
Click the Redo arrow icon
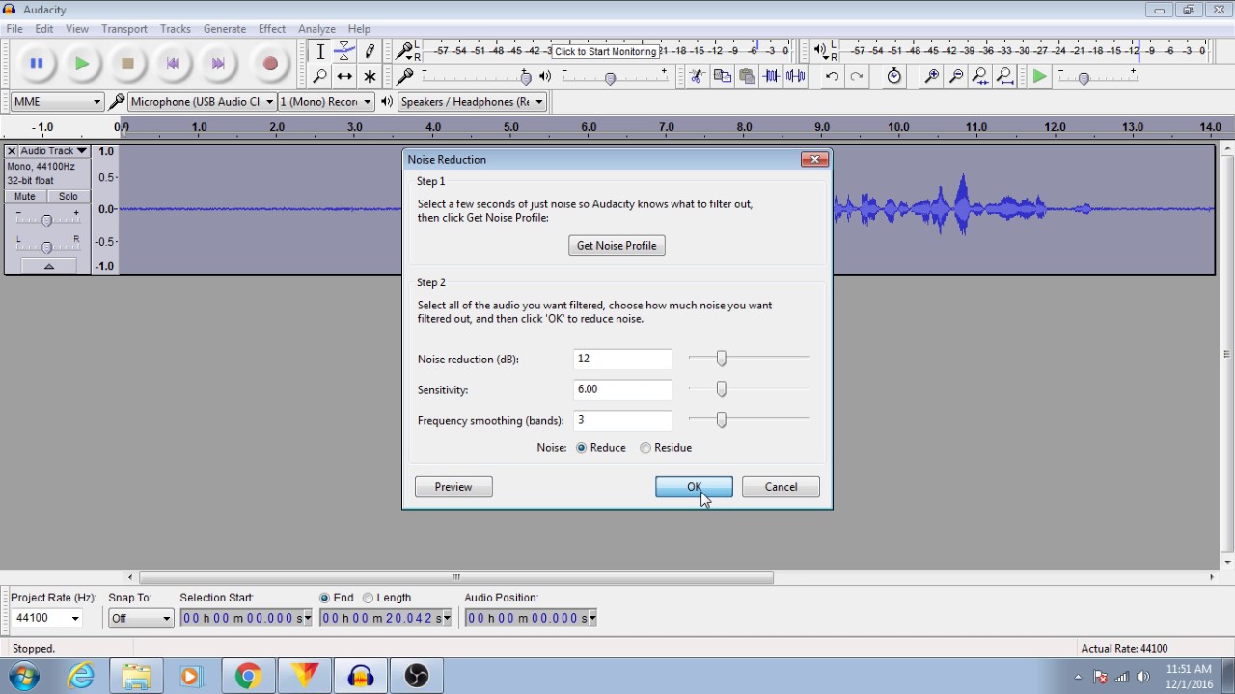[857, 76]
